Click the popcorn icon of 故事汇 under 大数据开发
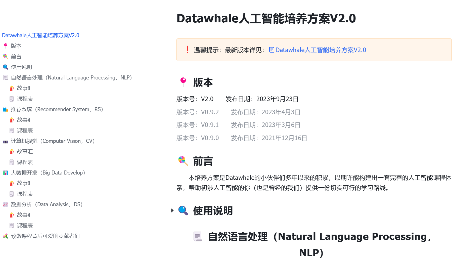 [x=12, y=183]
